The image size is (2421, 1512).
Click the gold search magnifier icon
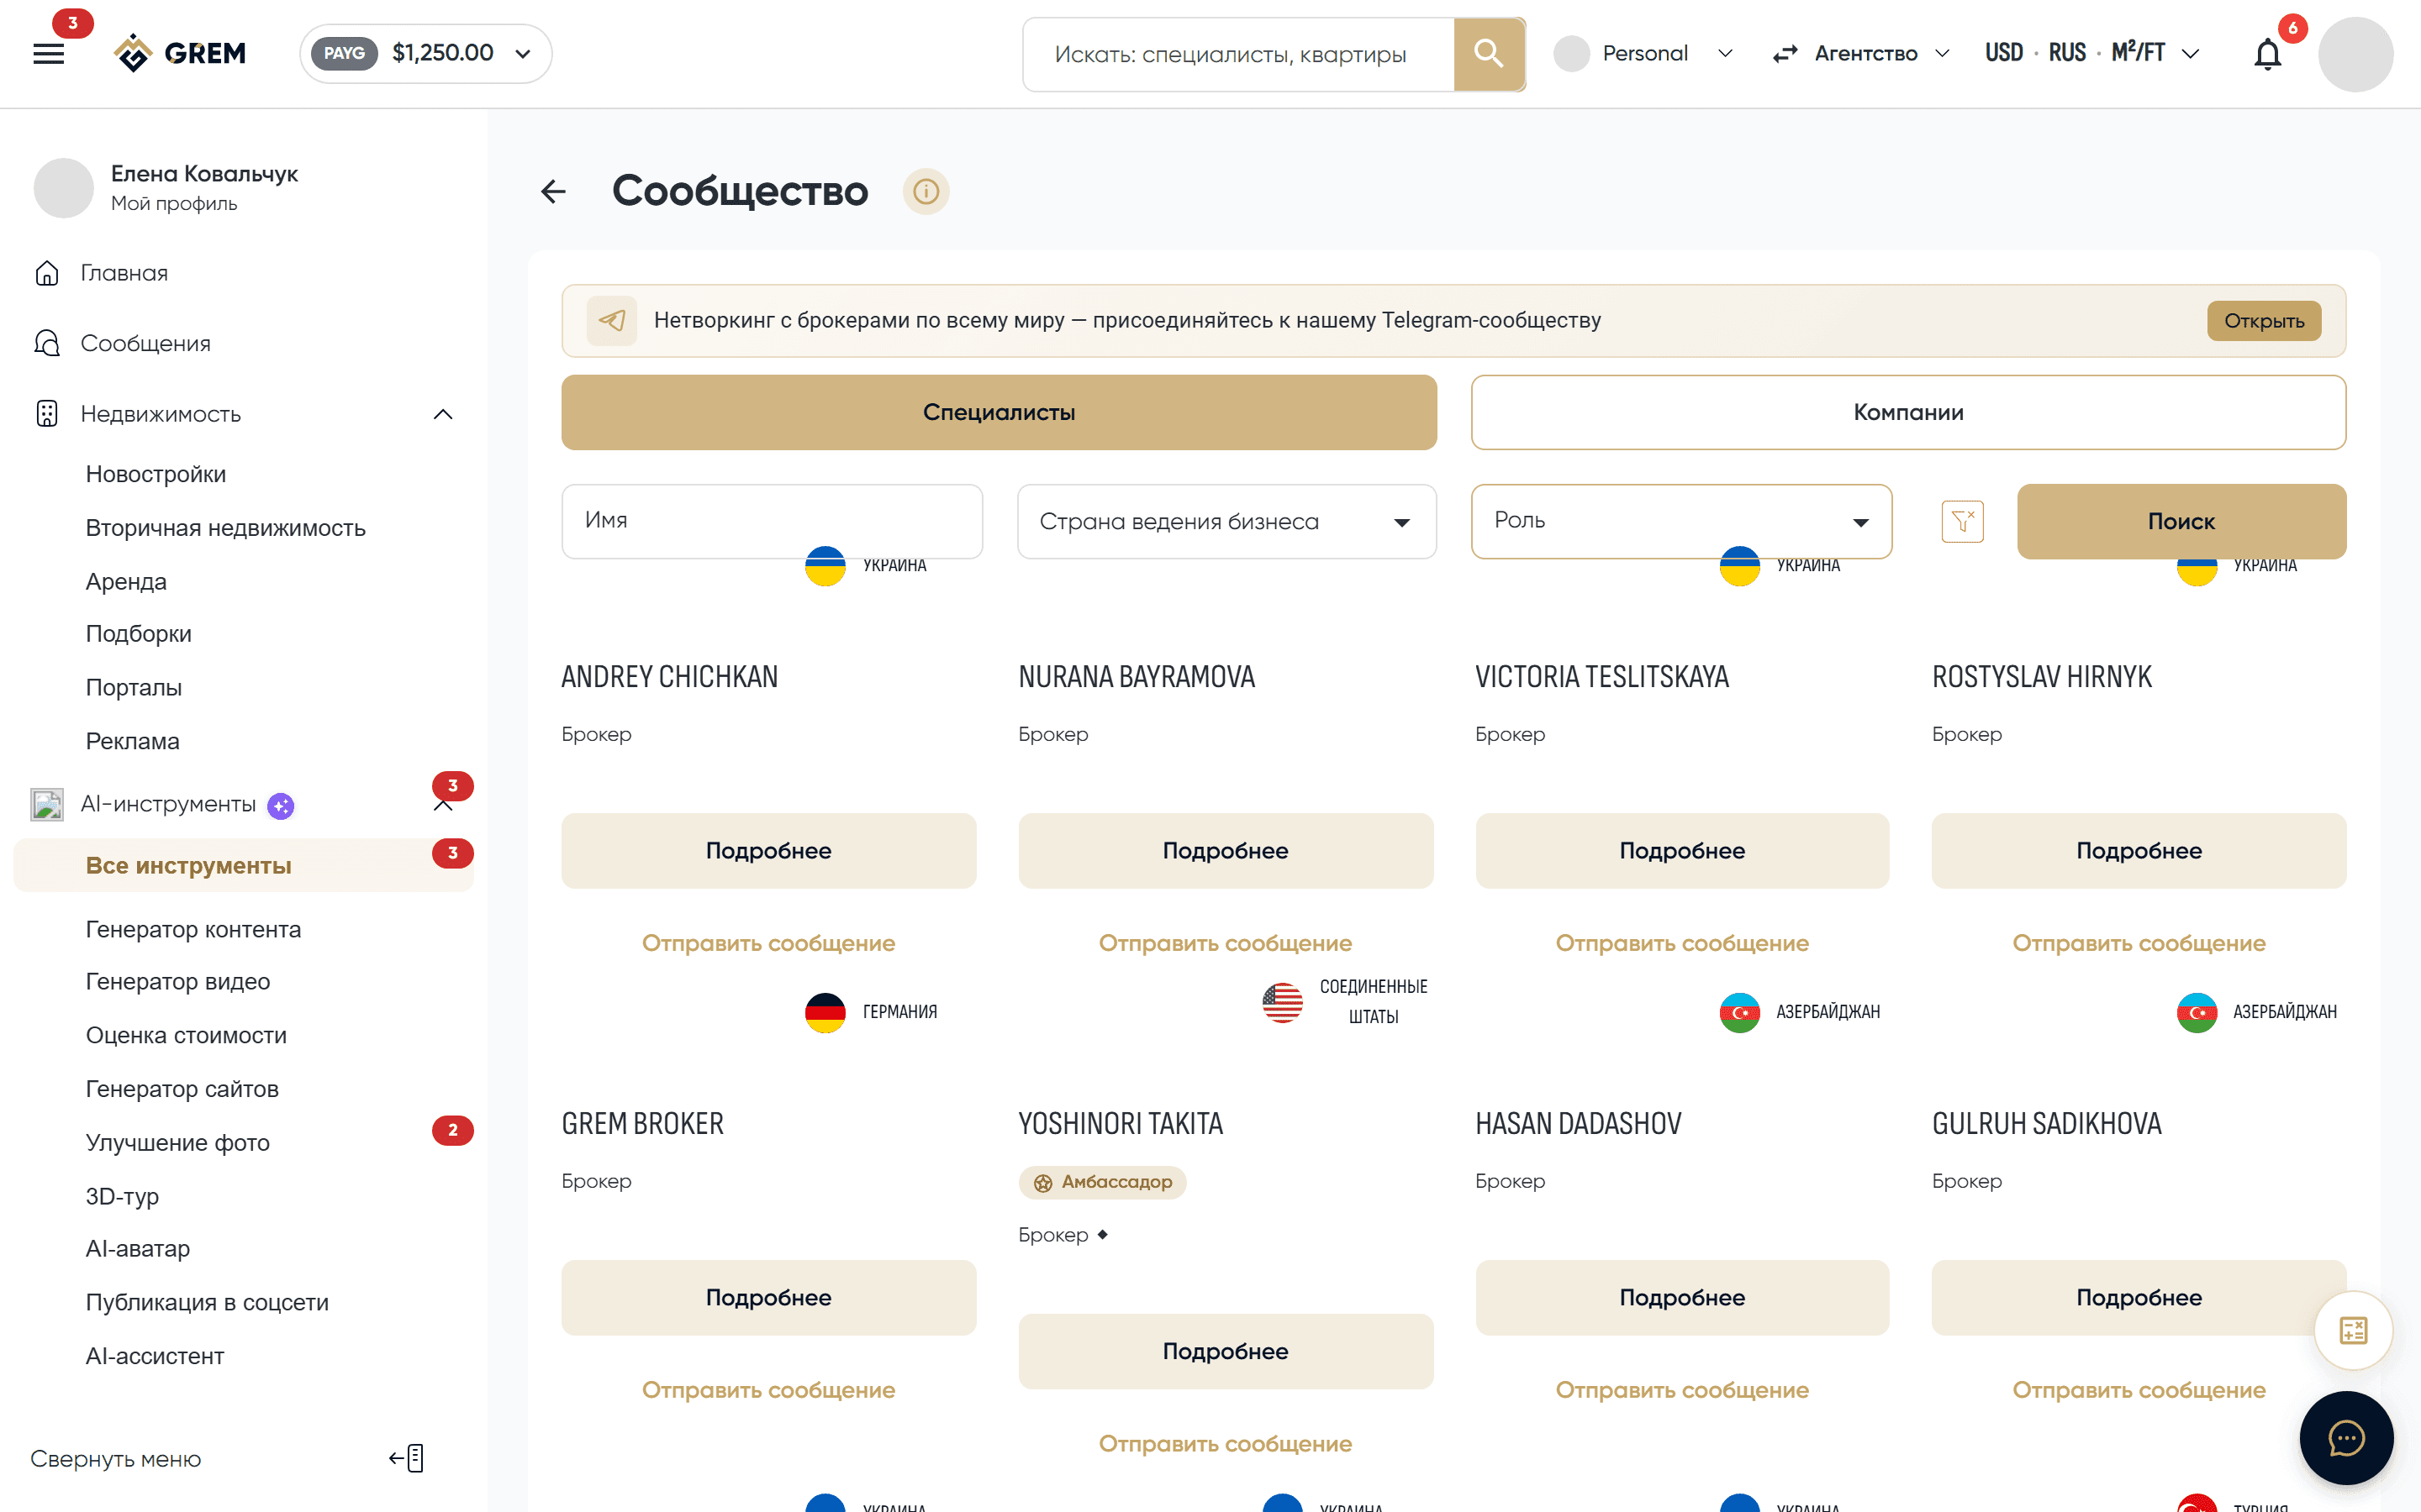point(1489,54)
